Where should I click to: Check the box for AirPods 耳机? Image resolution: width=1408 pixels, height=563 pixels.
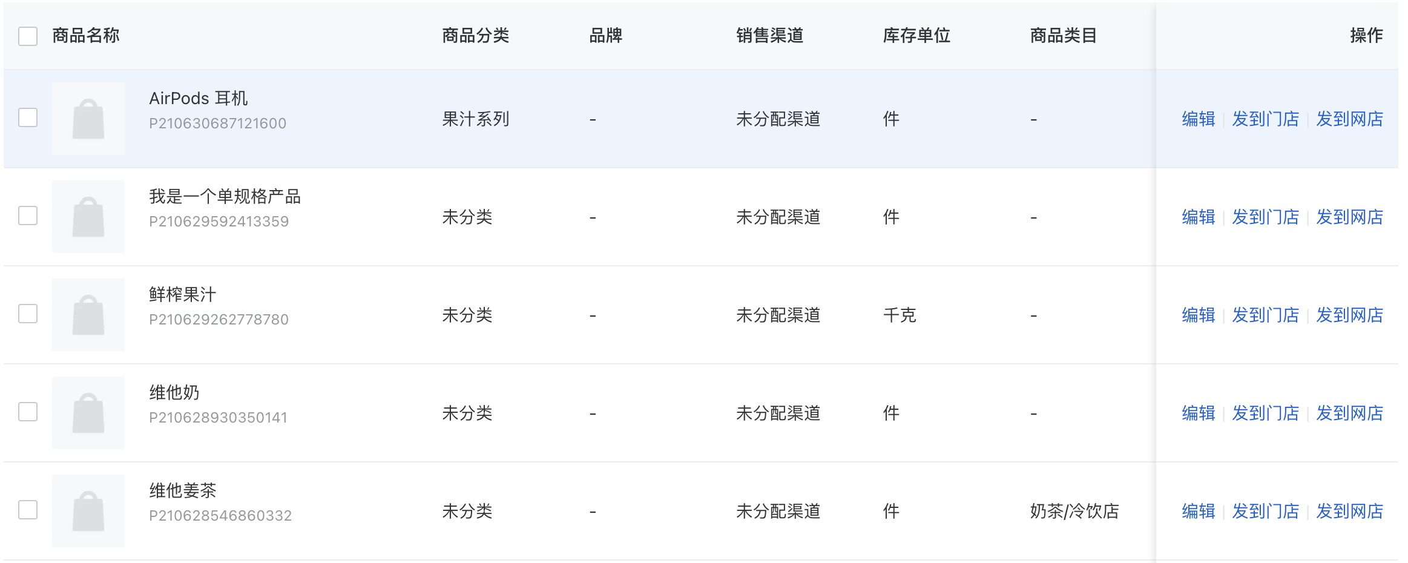point(28,117)
